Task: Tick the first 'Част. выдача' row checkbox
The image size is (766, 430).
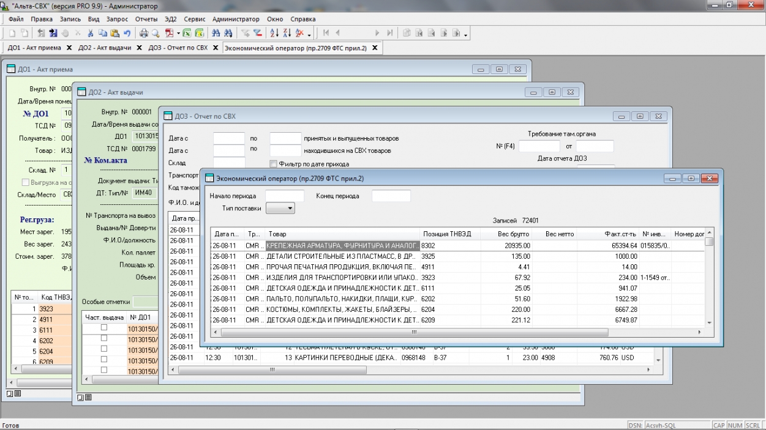Action: (103, 328)
